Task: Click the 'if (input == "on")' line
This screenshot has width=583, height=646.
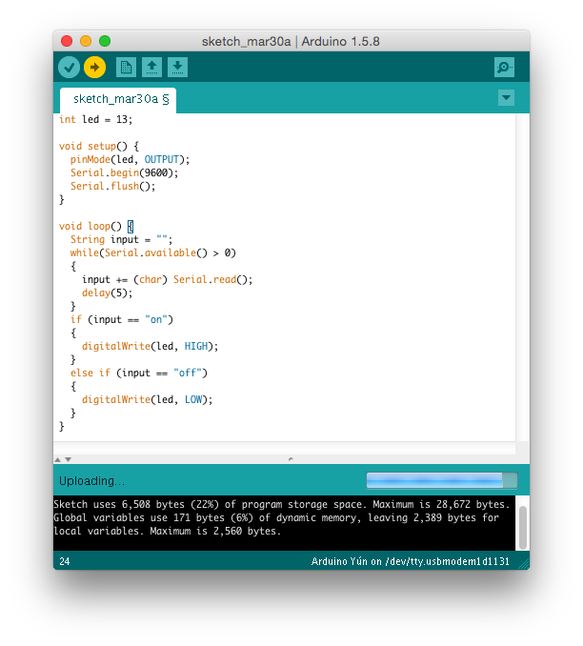Action: click(122, 320)
